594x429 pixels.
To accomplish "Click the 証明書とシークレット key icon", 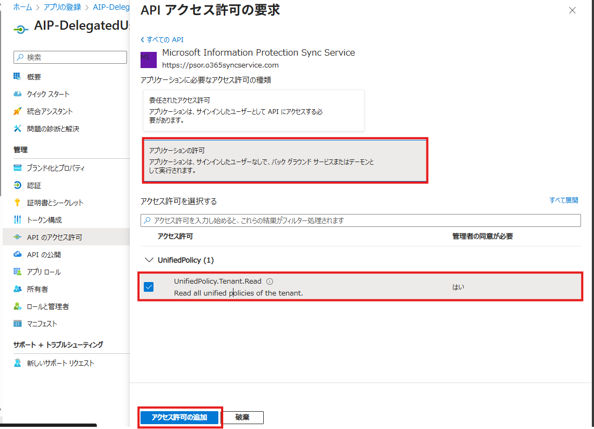I will click(x=17, y=202).
